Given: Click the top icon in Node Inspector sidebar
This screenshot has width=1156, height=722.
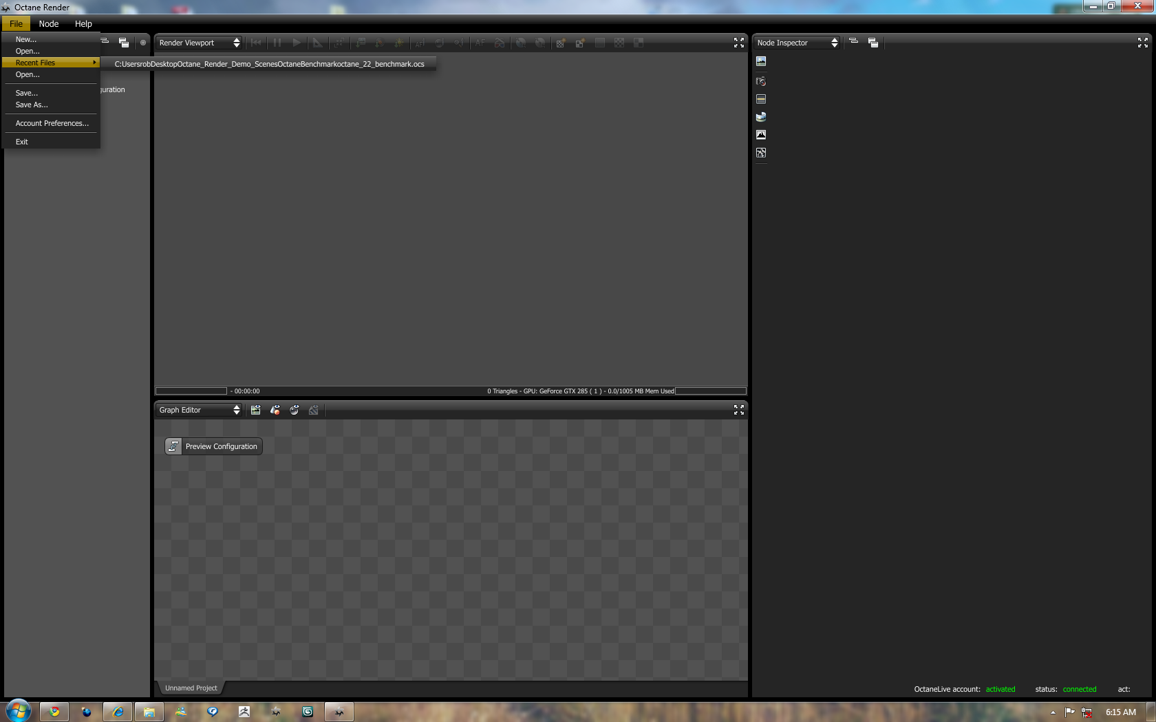Looking at the screenshot, I should coord(761,61).
